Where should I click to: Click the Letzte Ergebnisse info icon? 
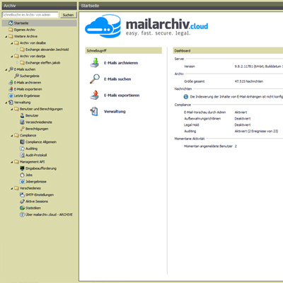11,96
